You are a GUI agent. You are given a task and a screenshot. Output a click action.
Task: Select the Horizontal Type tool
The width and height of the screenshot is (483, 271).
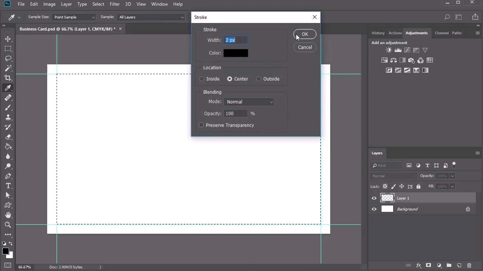8,186
